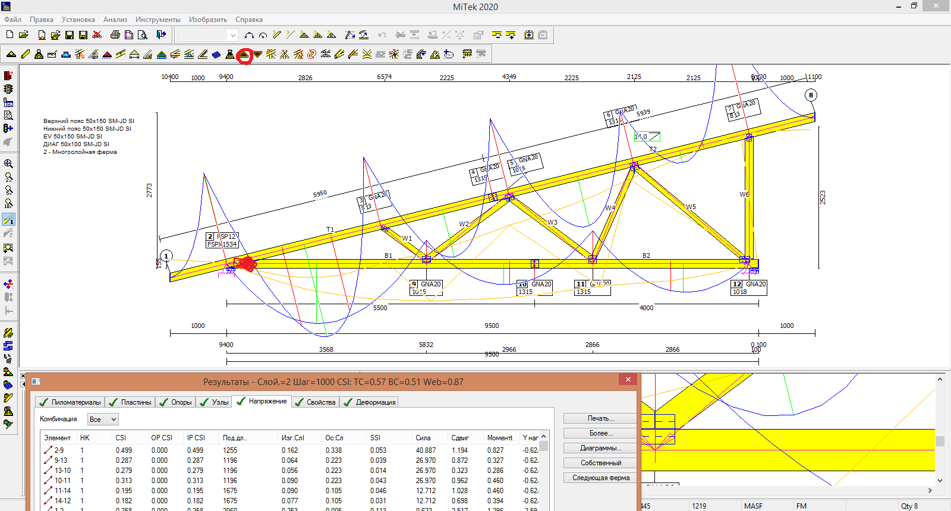Click the 100 weight load icon
951x511 pixels.
click(230, 55)
